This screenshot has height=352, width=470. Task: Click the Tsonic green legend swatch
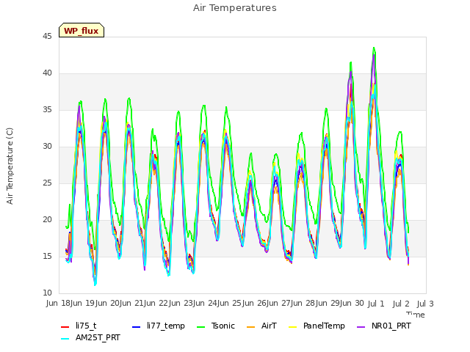(x=200, y=327)
